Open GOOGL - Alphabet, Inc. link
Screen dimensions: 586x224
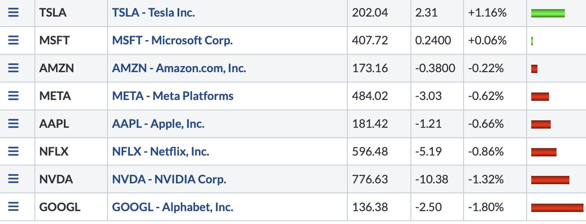173,207
